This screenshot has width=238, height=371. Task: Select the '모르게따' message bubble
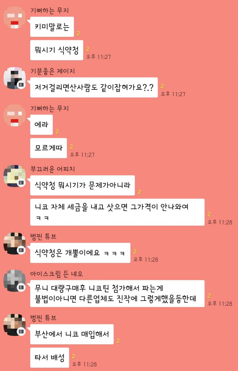[x=49, y=148]
